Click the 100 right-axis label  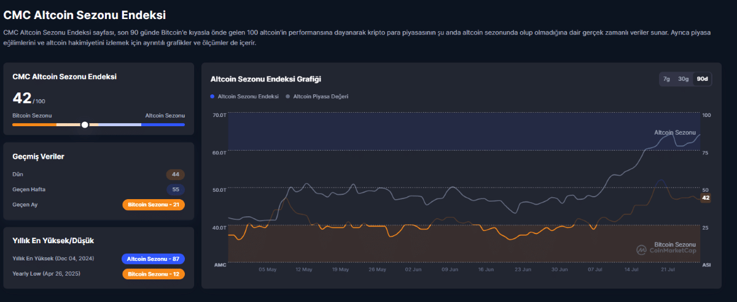[706, 115]
